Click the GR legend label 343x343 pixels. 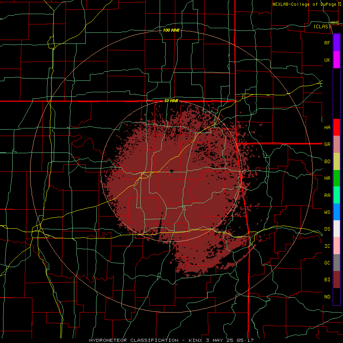click(x=327, y=144)
